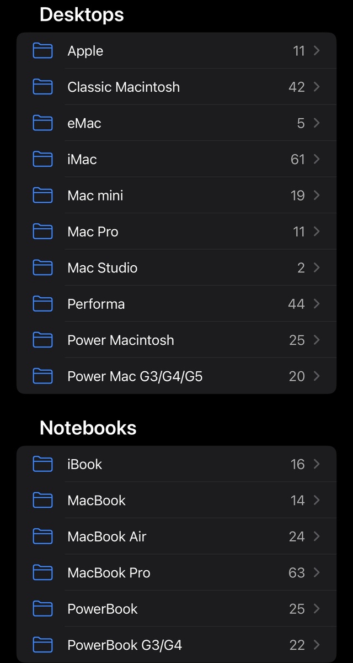Click the folder icon beside PowerBook G3/G4
The height and width of the screenshot is (663, 353).
[x=42, y=645]
